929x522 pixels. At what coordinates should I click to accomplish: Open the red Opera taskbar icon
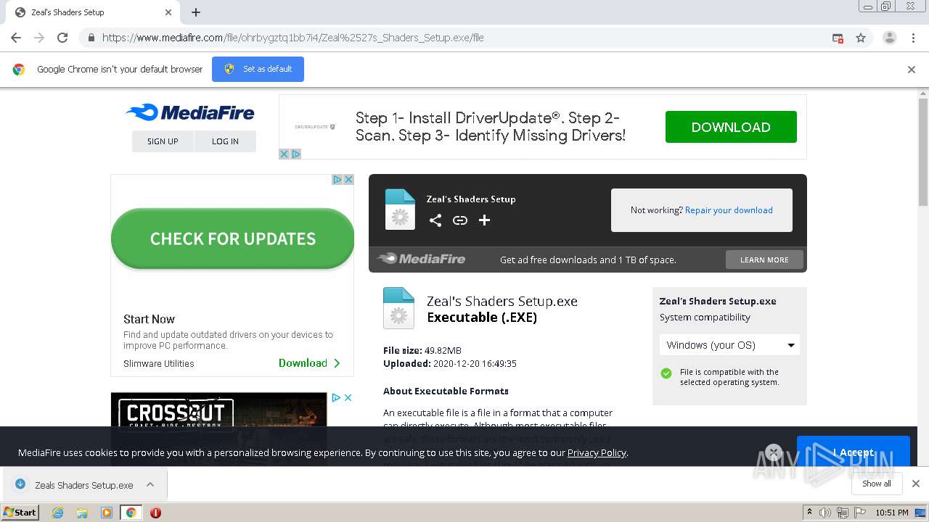coord(155,513)
